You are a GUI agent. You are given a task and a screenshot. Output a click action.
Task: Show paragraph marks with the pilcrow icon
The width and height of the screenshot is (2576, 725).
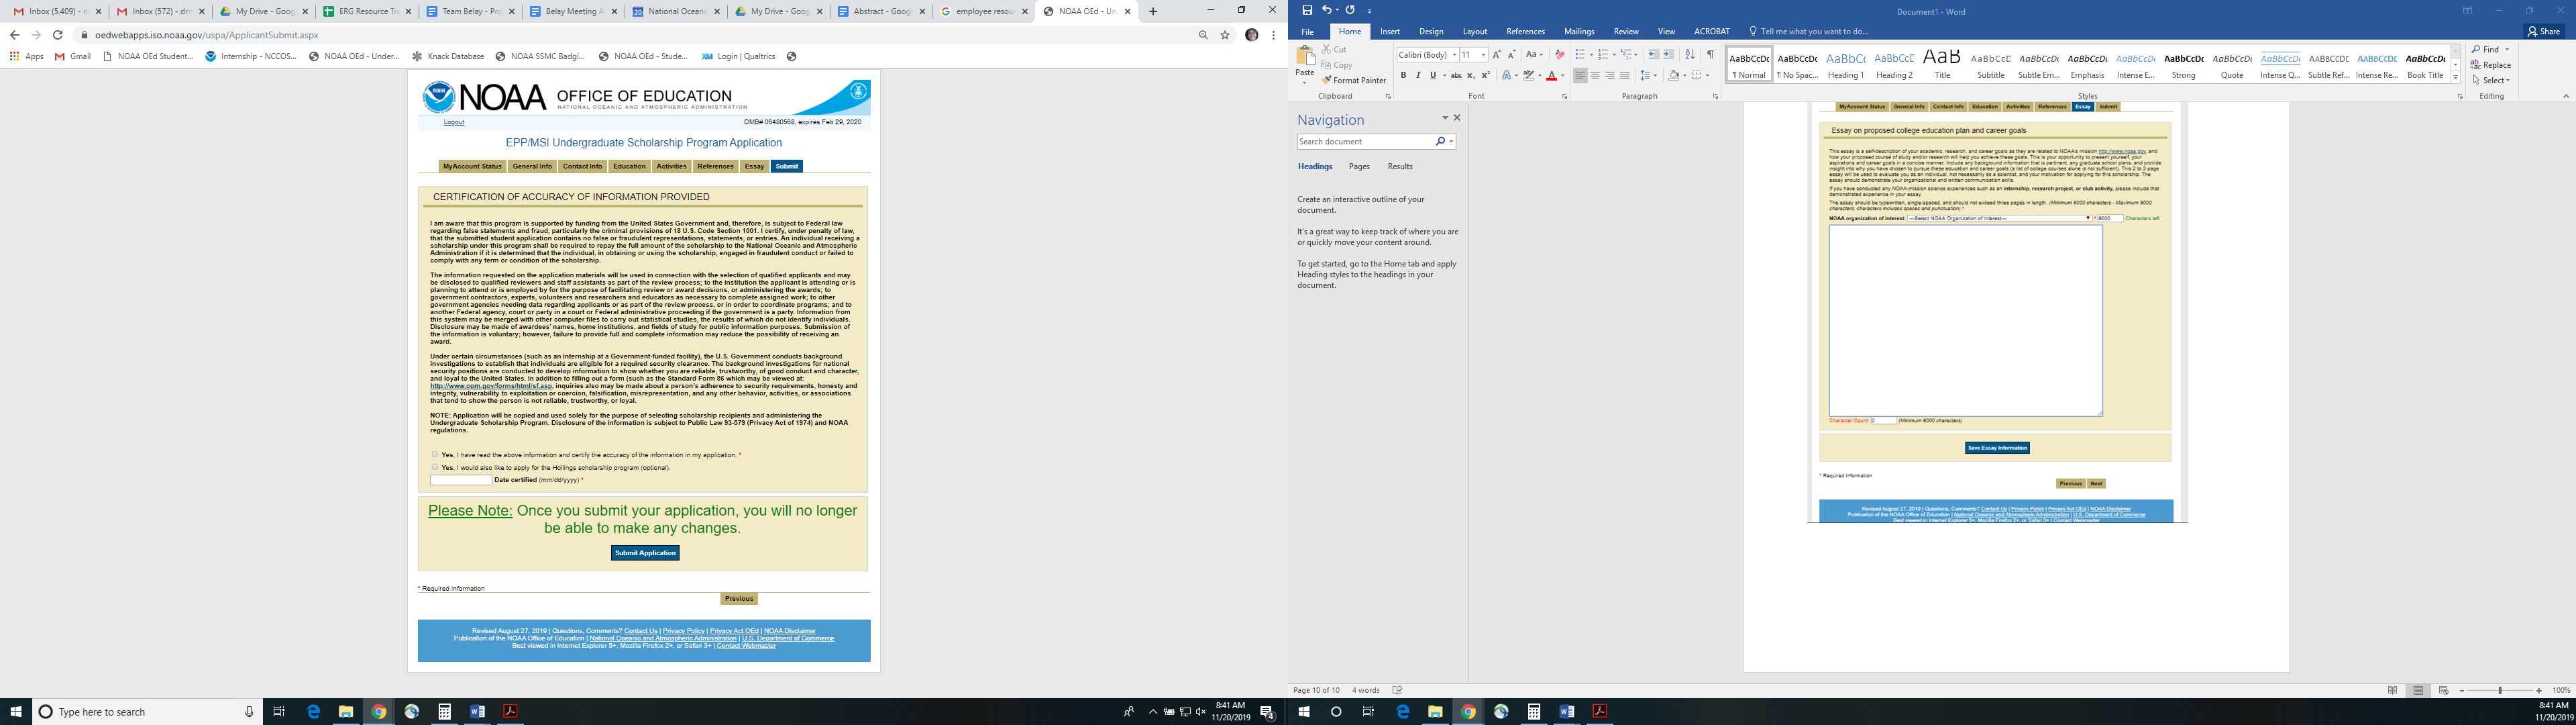(x=1710, y=55)
